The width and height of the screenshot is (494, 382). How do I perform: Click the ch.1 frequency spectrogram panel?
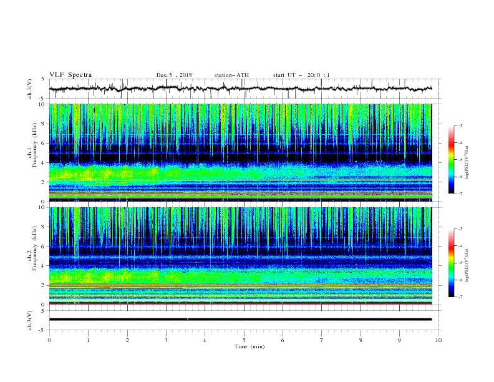(x=240, y=152)
